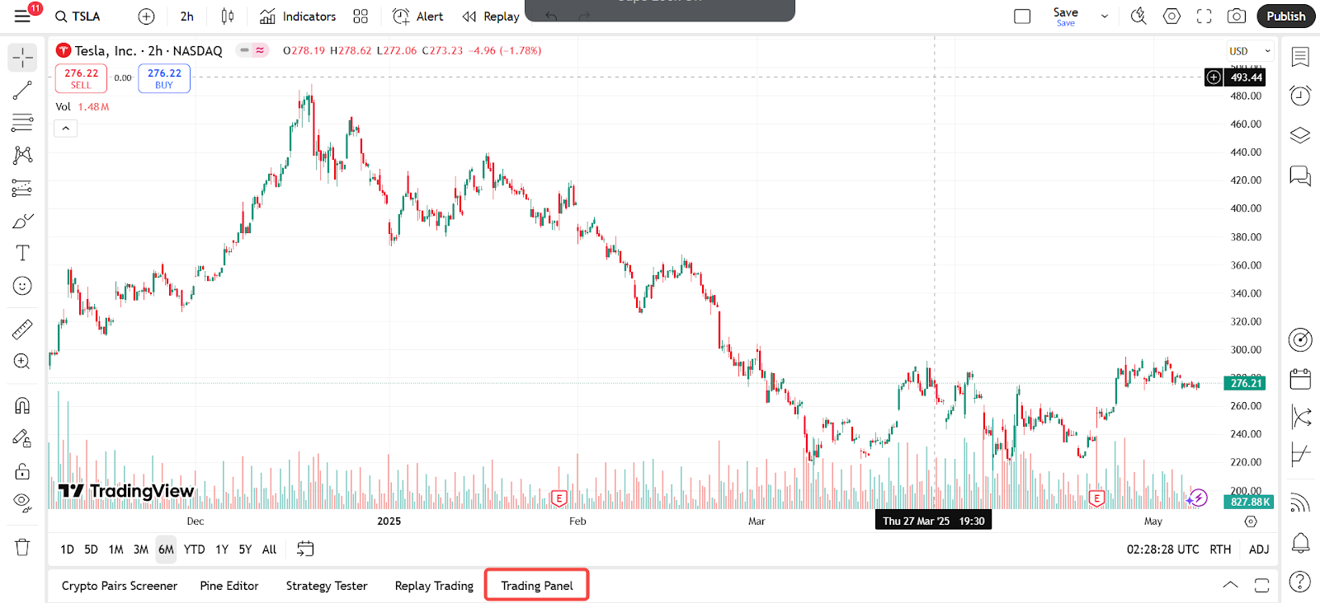Switch to the Pine Editor tab
Screen dimensions: 1320x603
(x=229, y=586)
